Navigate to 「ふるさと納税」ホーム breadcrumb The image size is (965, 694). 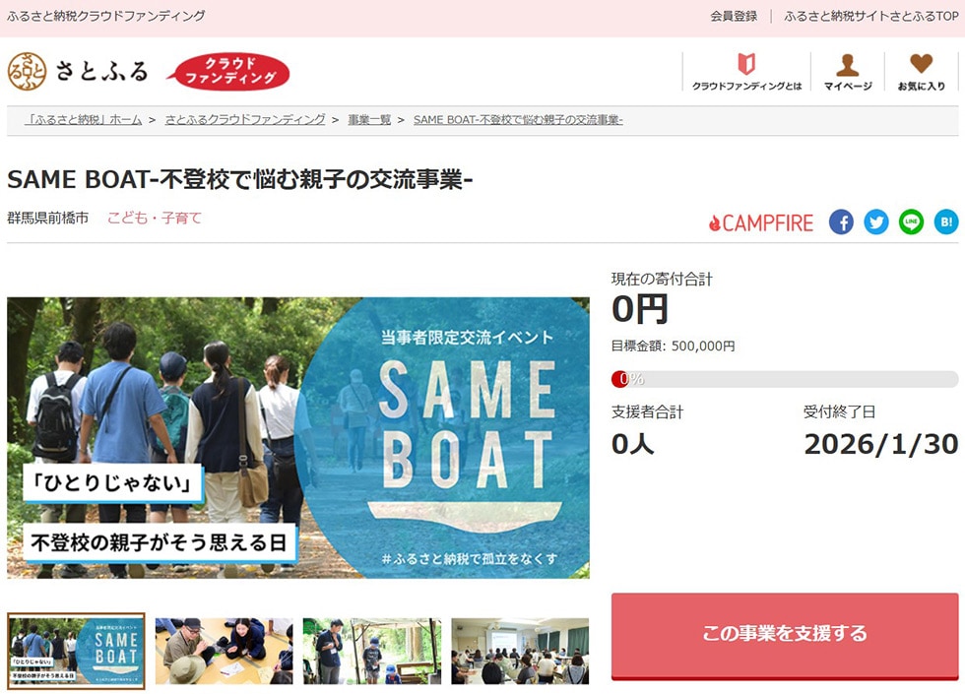pyautogui.click(x=84, y=119)
